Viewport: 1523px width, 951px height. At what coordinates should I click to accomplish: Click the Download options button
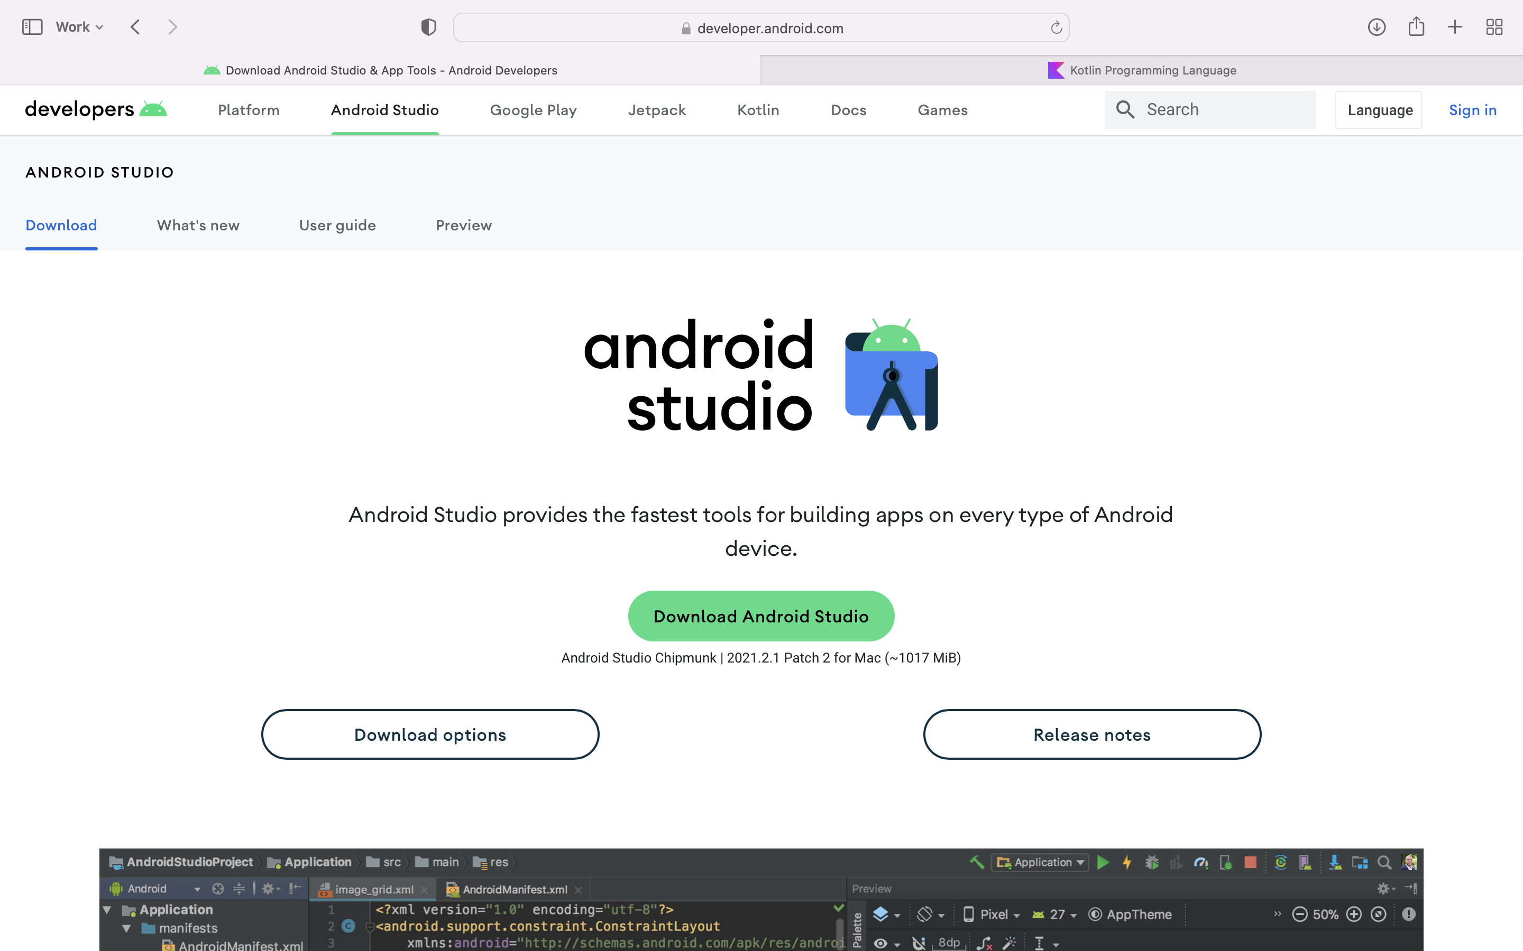coord(430,734)
